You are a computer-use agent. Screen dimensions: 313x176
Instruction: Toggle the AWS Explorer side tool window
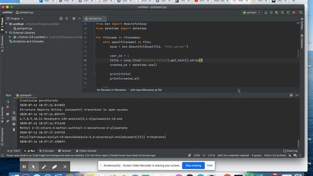[x=2, y=137]
